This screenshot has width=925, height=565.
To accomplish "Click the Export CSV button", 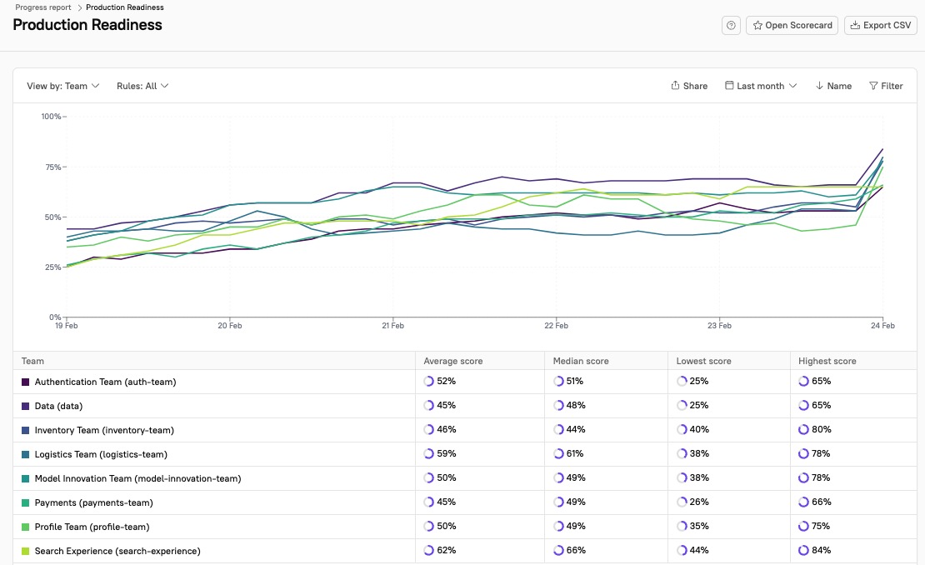I will click(x=881, y=25).
